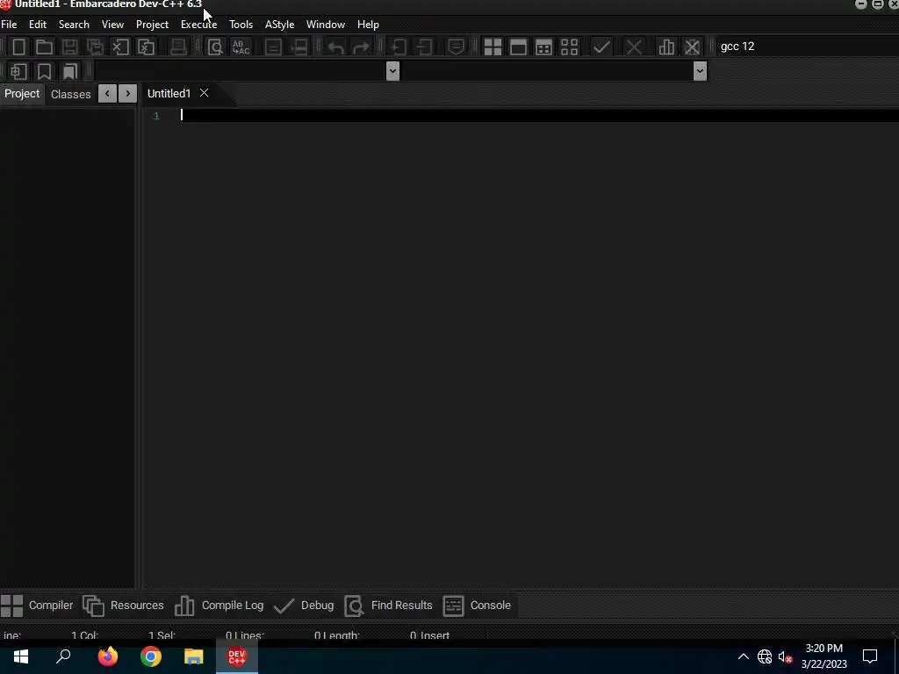
Task: Click the Toggle Bookmark icon
Action: (44, 72)
